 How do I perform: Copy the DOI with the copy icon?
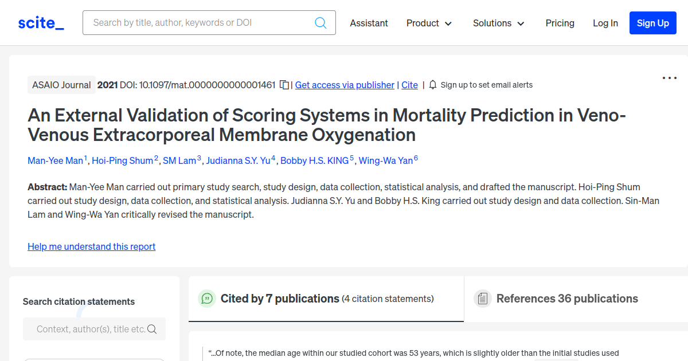pos(284,85)
